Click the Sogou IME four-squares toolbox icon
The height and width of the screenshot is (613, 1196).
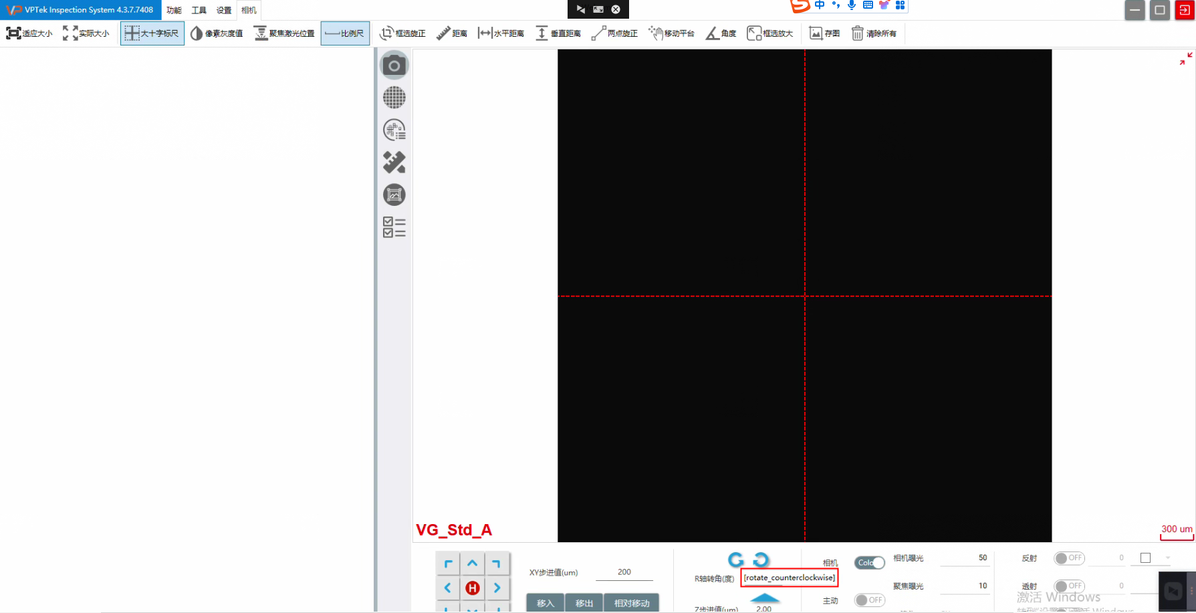click(900, 5)
